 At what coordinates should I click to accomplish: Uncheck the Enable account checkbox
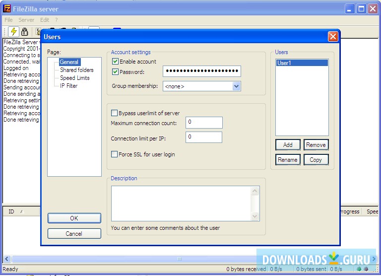tap(115, 61)
